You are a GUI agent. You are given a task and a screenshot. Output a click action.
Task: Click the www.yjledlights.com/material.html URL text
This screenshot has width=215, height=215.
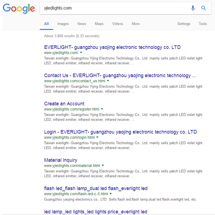pos(72,166)
